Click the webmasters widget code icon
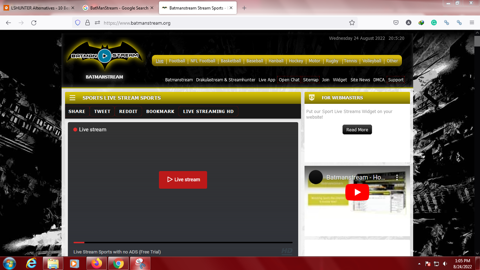This screenshot has width=480, height=270. pyautogui.click(x=312, y=98)
